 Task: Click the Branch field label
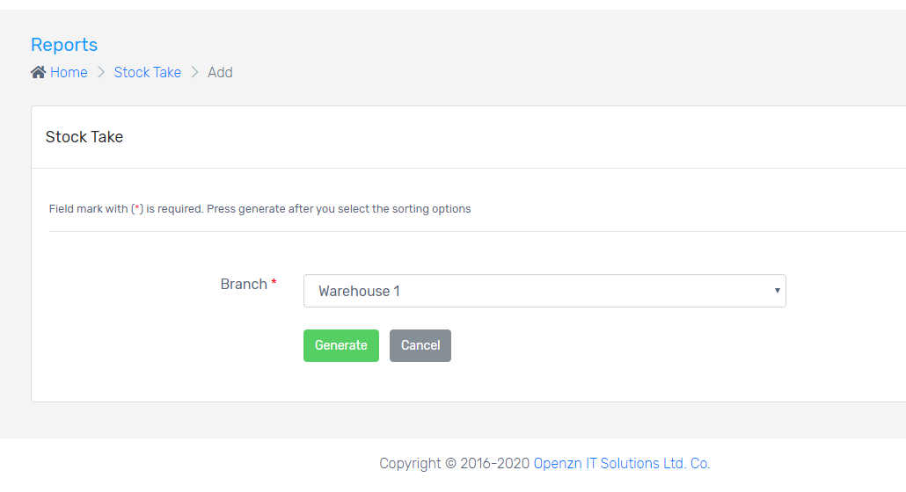point(244,284)
